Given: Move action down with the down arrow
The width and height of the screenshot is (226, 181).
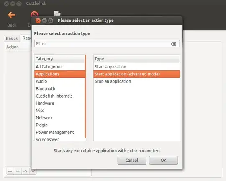Looking at the screenshot, I should (33, 172).
